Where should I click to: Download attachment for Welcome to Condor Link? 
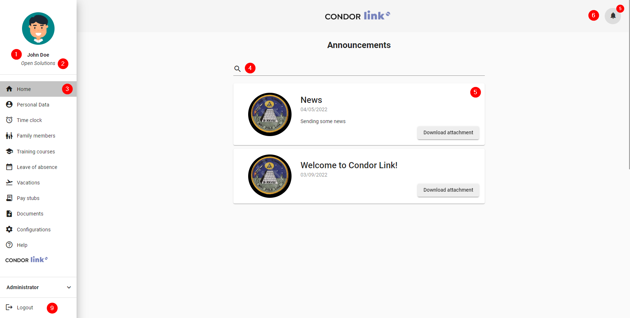click(448, 190)
